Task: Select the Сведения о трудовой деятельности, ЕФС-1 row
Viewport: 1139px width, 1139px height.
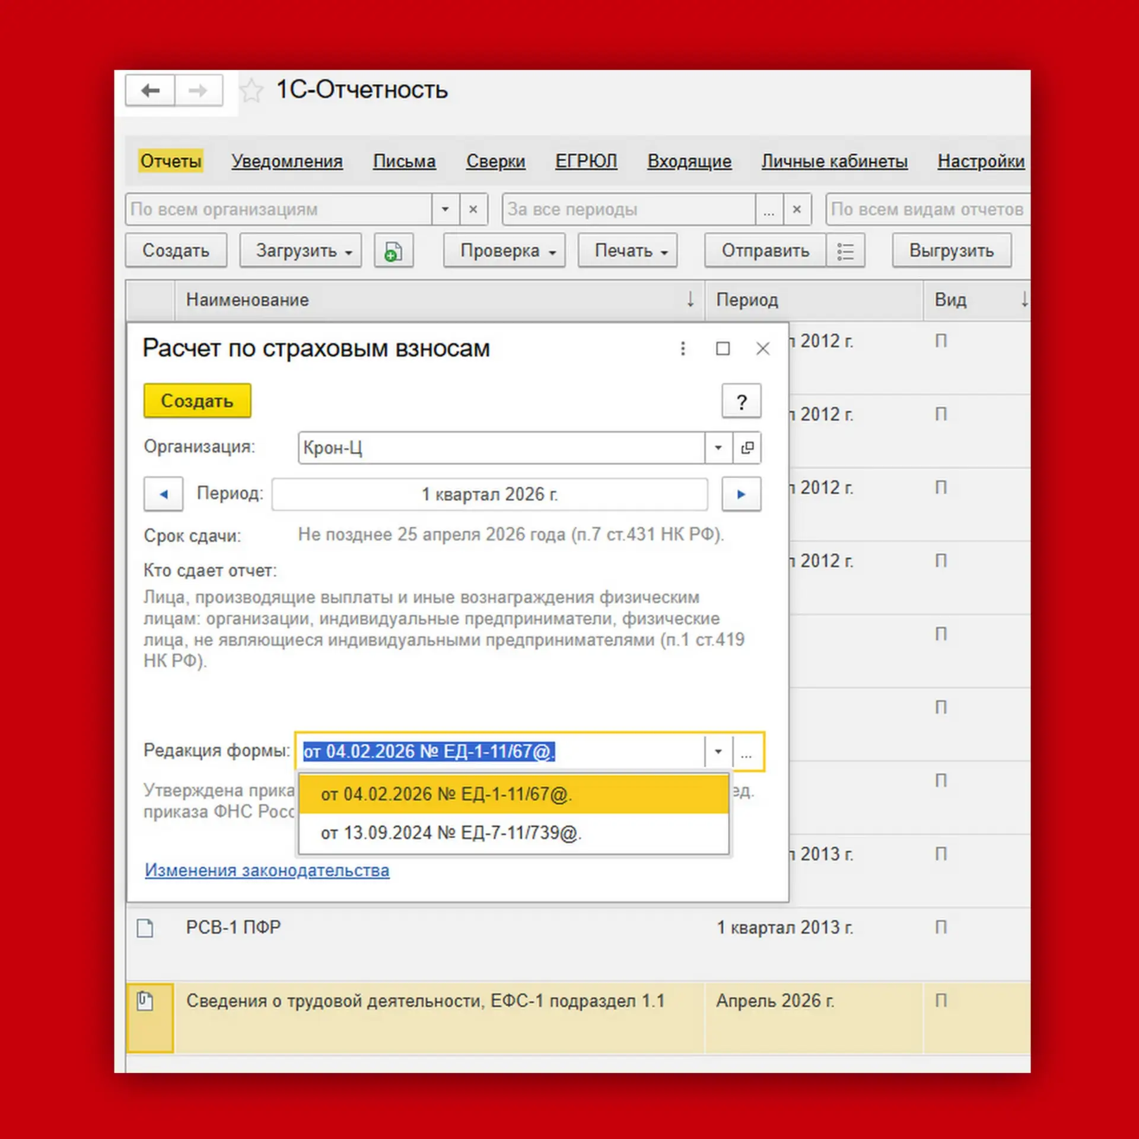Action: (x=578, y=1017)
